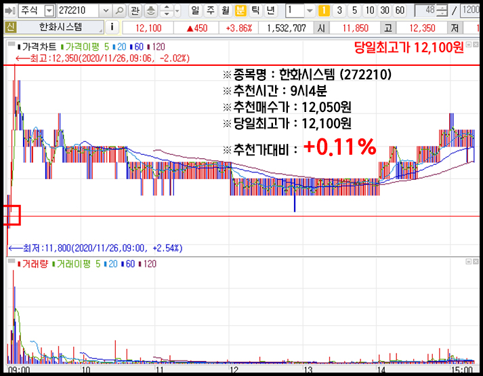
Task: Click the price chart pane menu icon
Action: point(12,44)
